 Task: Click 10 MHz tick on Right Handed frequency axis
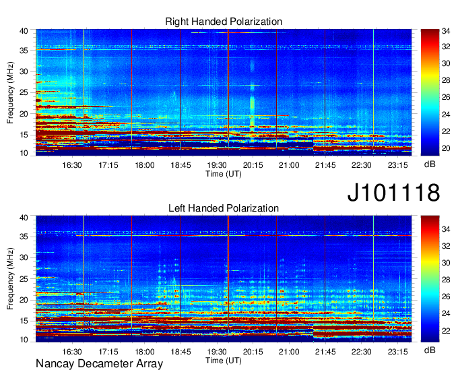point(24,153)
